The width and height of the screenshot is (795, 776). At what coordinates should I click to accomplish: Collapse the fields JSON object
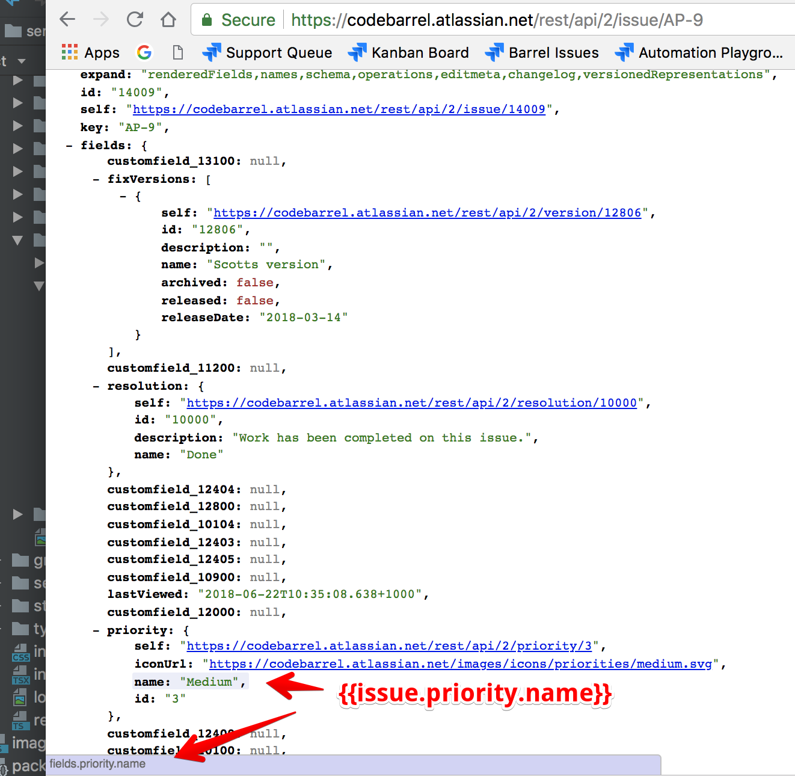click(x=69, y=146)
